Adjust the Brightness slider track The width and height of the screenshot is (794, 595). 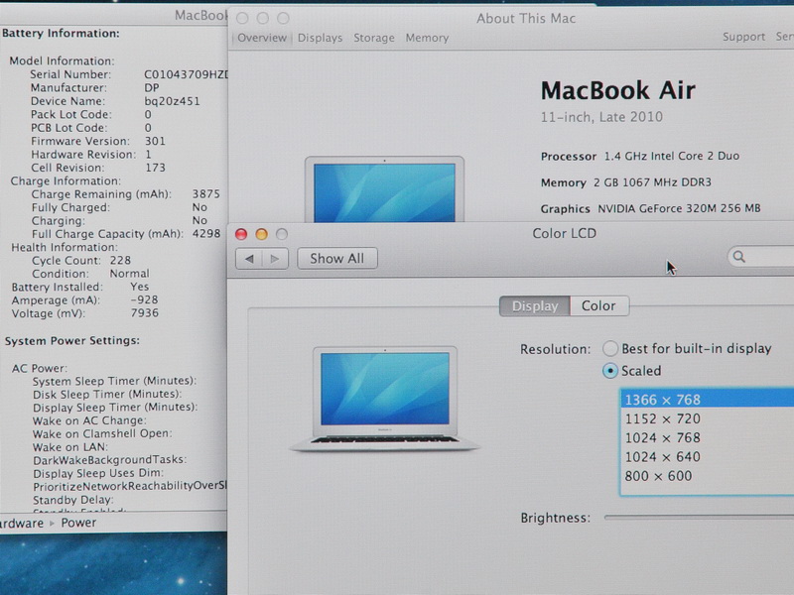(x=699, y=518)
